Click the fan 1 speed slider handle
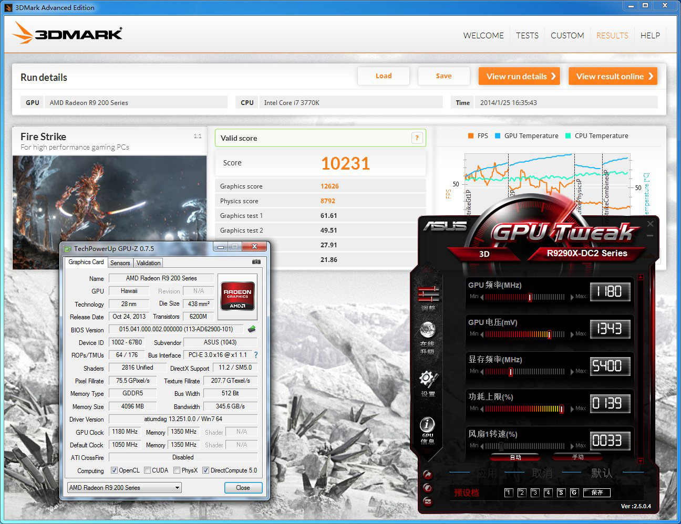This screenshot has height=524, width=681. [x=501, y=446]
